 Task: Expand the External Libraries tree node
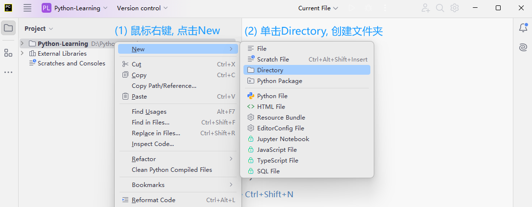(22, 53)
